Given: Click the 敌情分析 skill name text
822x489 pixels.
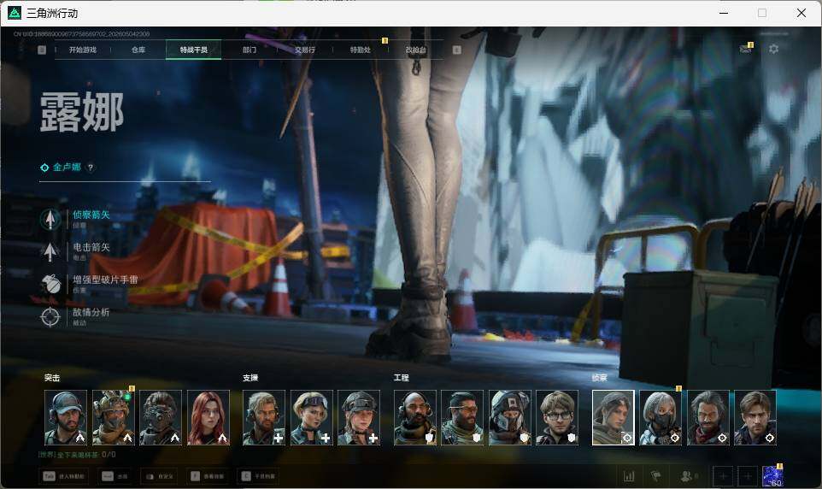Looking at the screenshot, I should [x=91, y=312].
